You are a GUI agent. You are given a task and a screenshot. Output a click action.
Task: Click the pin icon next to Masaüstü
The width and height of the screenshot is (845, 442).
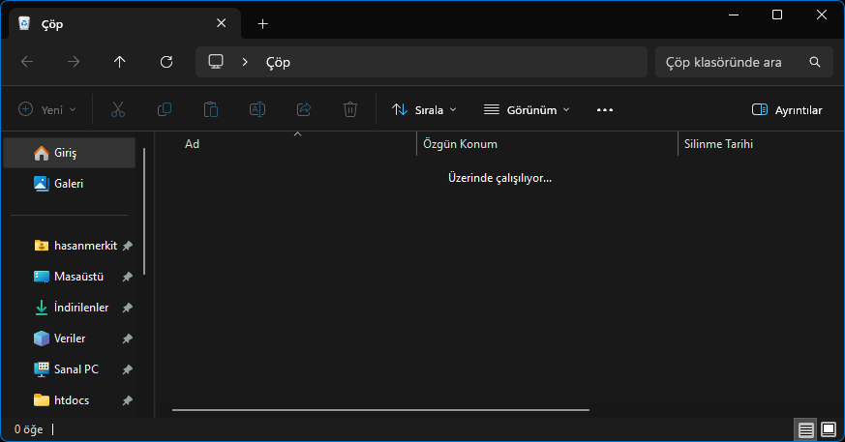[x=127, y=277]
